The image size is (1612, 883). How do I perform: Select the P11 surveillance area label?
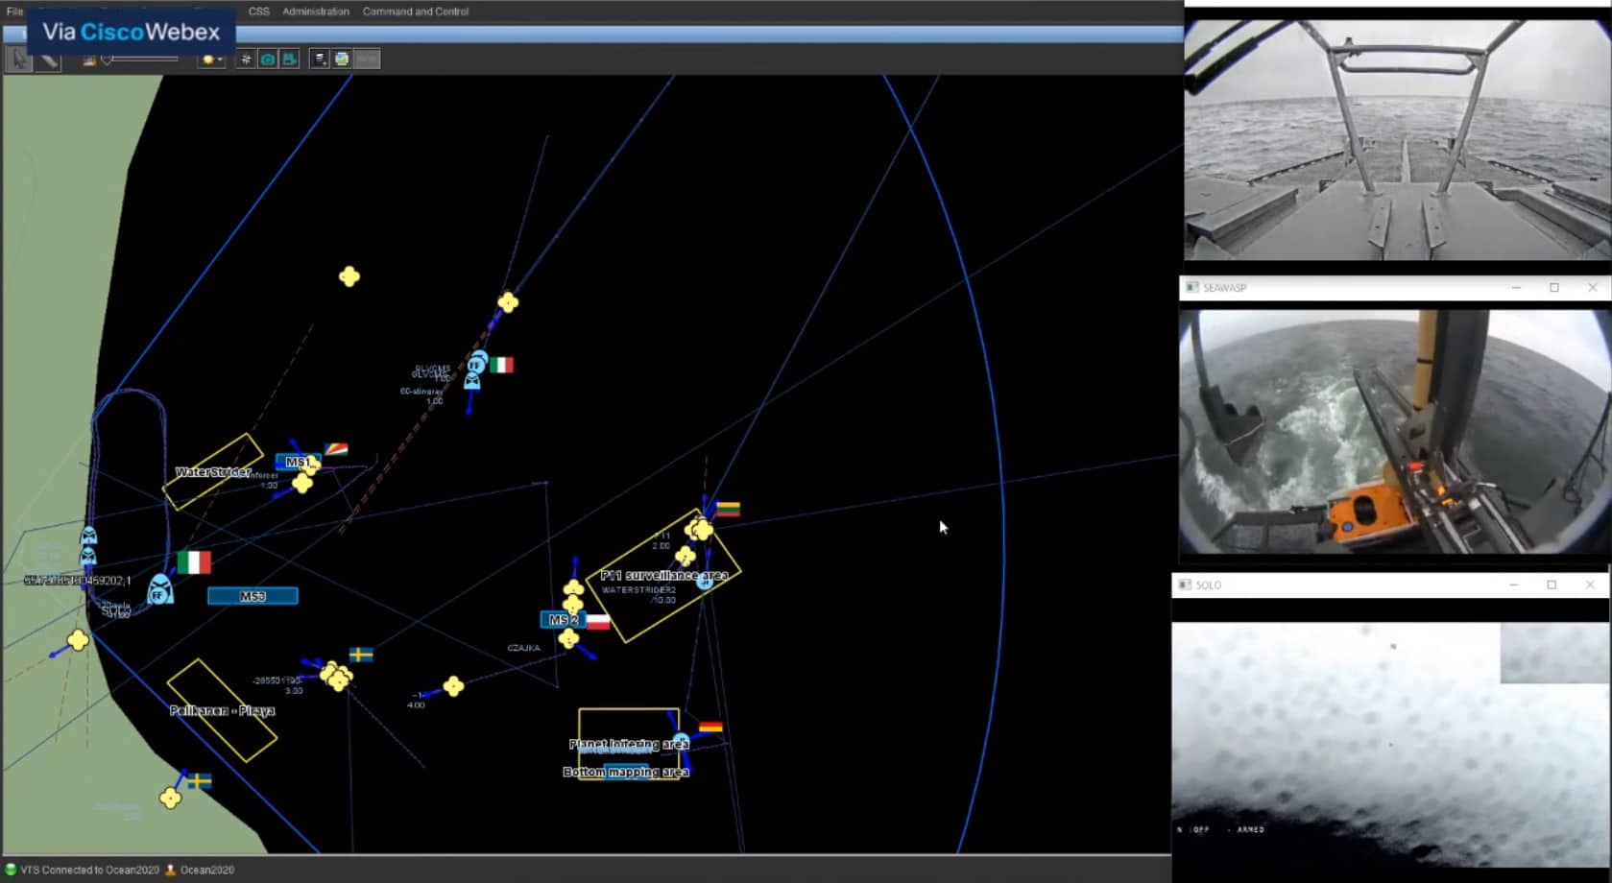point(663,575)
